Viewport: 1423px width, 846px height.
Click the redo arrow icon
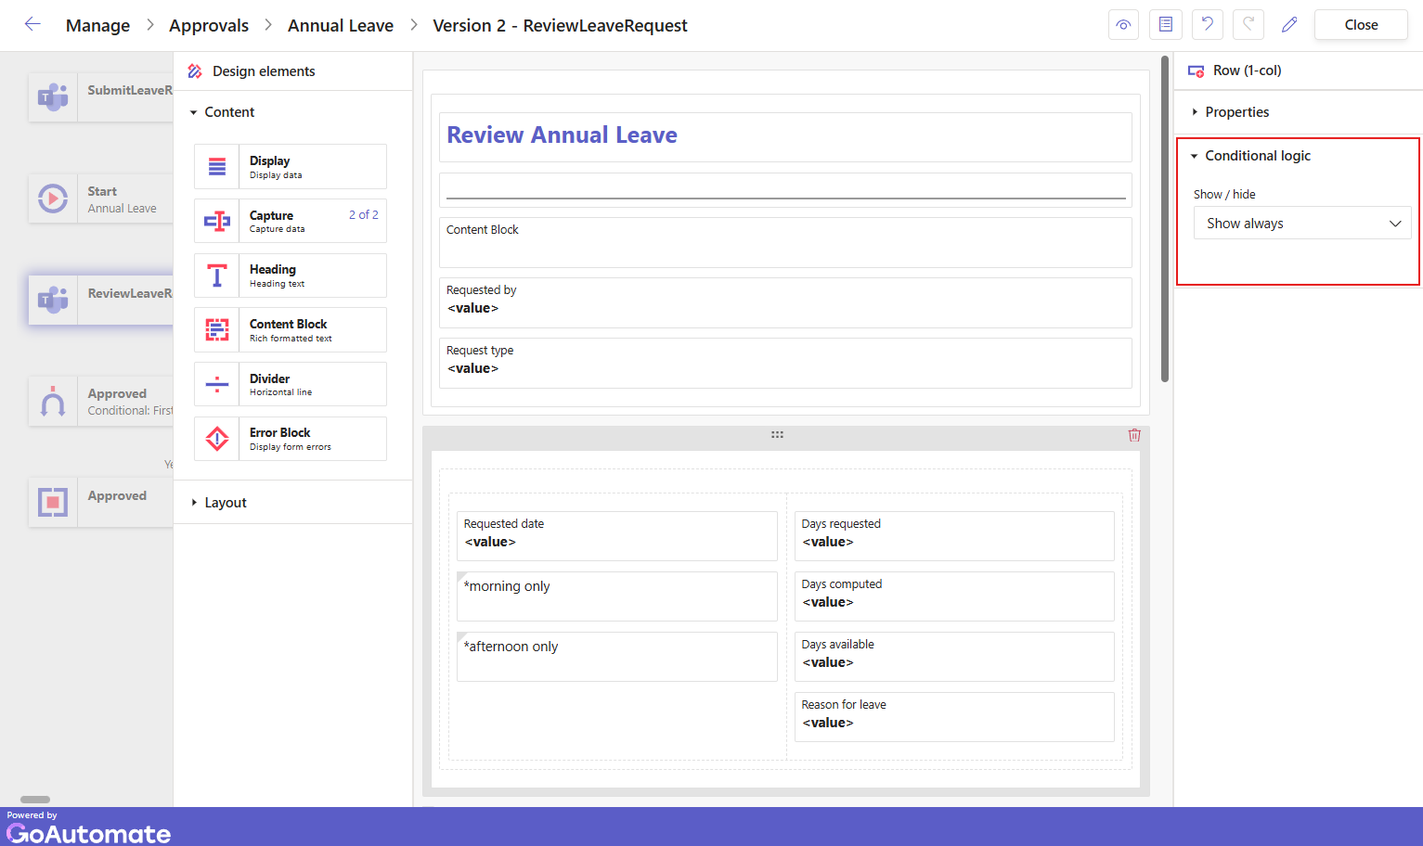1248,25
